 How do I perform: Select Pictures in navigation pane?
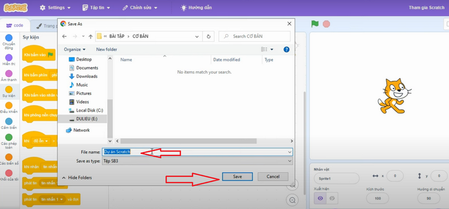80,93
